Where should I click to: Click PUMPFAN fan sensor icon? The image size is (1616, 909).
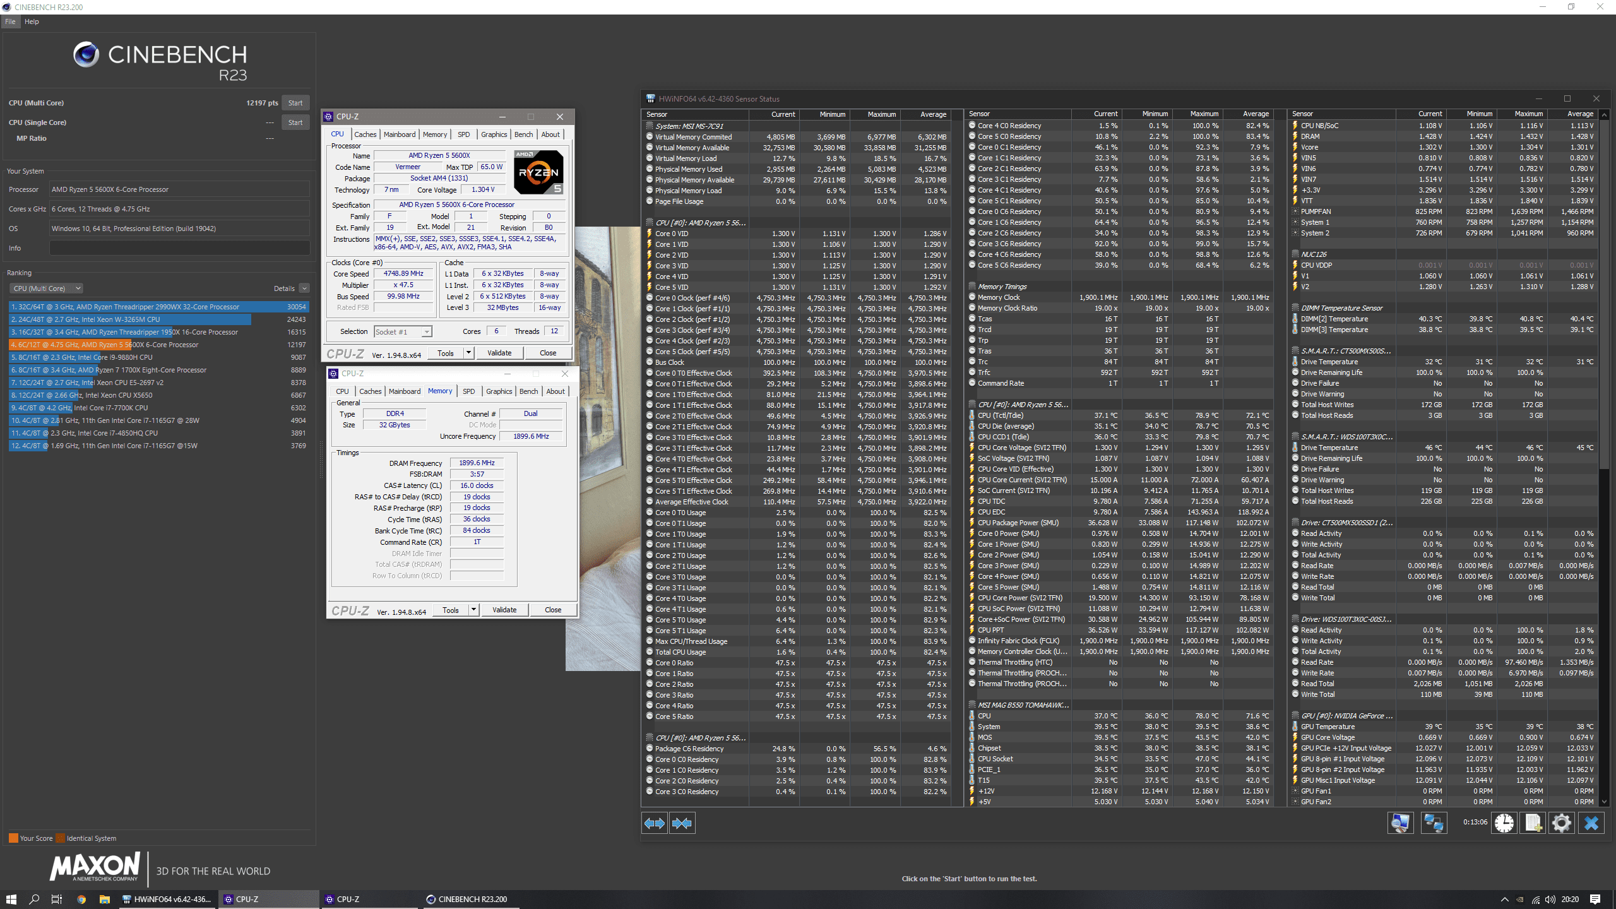pos(1295,211)
